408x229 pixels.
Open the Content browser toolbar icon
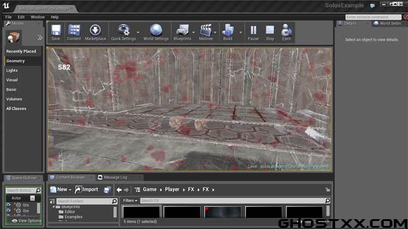[74, 32]
